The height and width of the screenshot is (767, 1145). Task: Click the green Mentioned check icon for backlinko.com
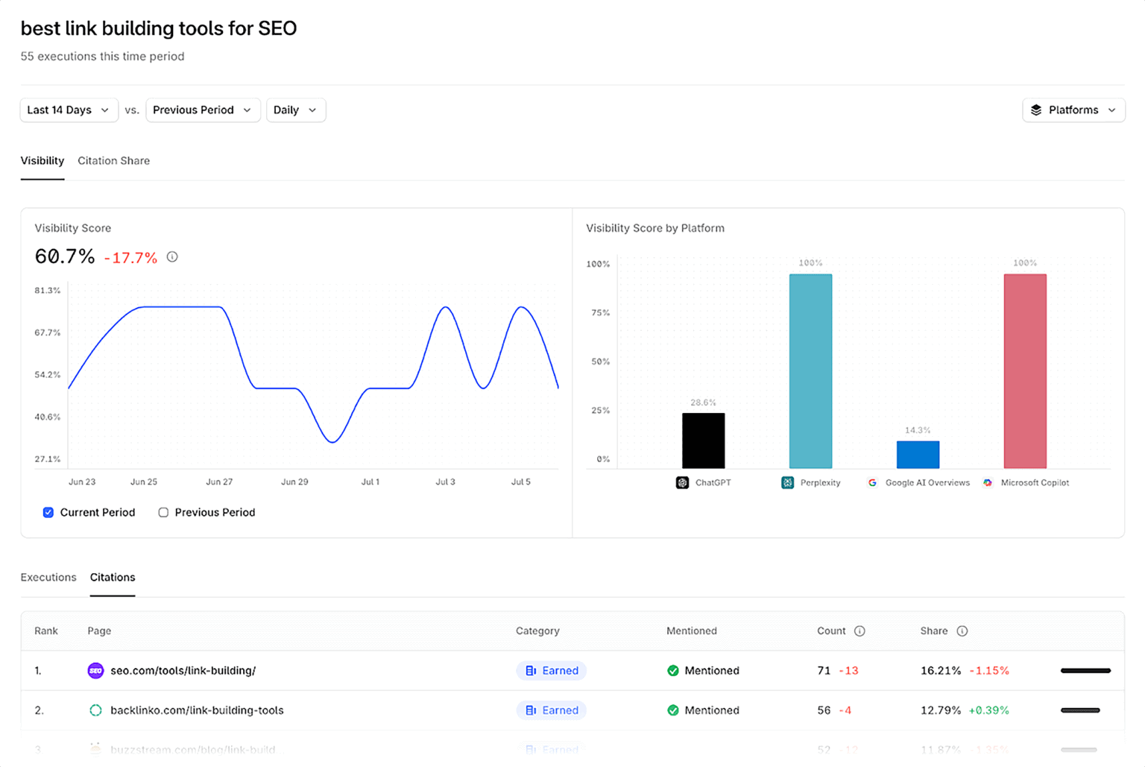pyautogui.click(x=673, y=710)
